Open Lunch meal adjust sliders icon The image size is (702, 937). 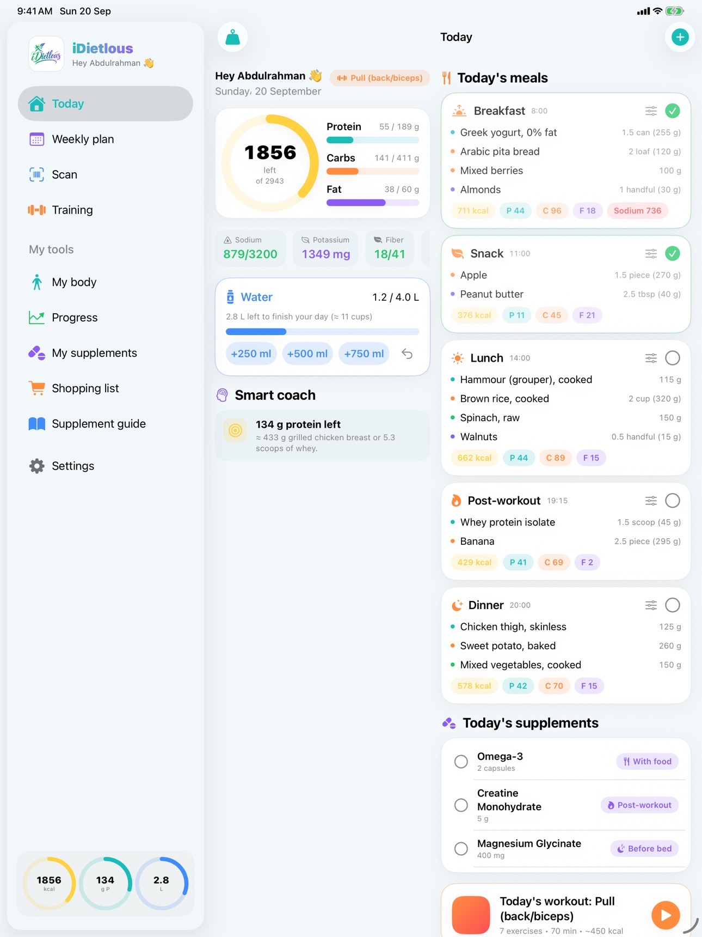coord(651,358)
